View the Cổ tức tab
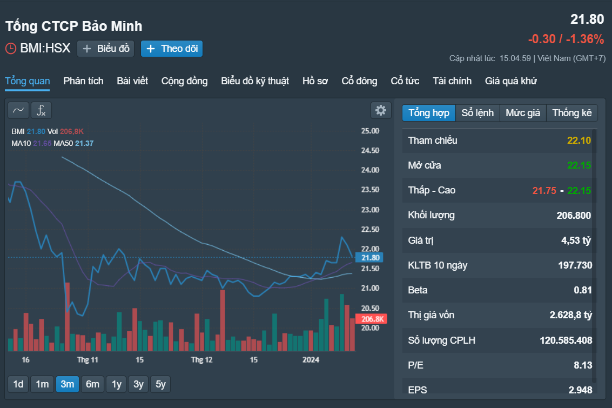This screenshot has height=408, width=612. (x=405, y=81)
